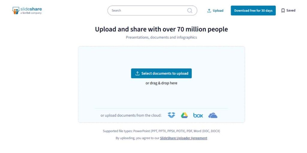The height and width of the screenshot is (153, 307).
Task: Open the Upload page from header
Action: (215, 10)
